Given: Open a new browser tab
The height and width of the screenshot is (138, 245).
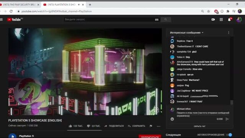Looking at the screenshot, I should (90, 5).
